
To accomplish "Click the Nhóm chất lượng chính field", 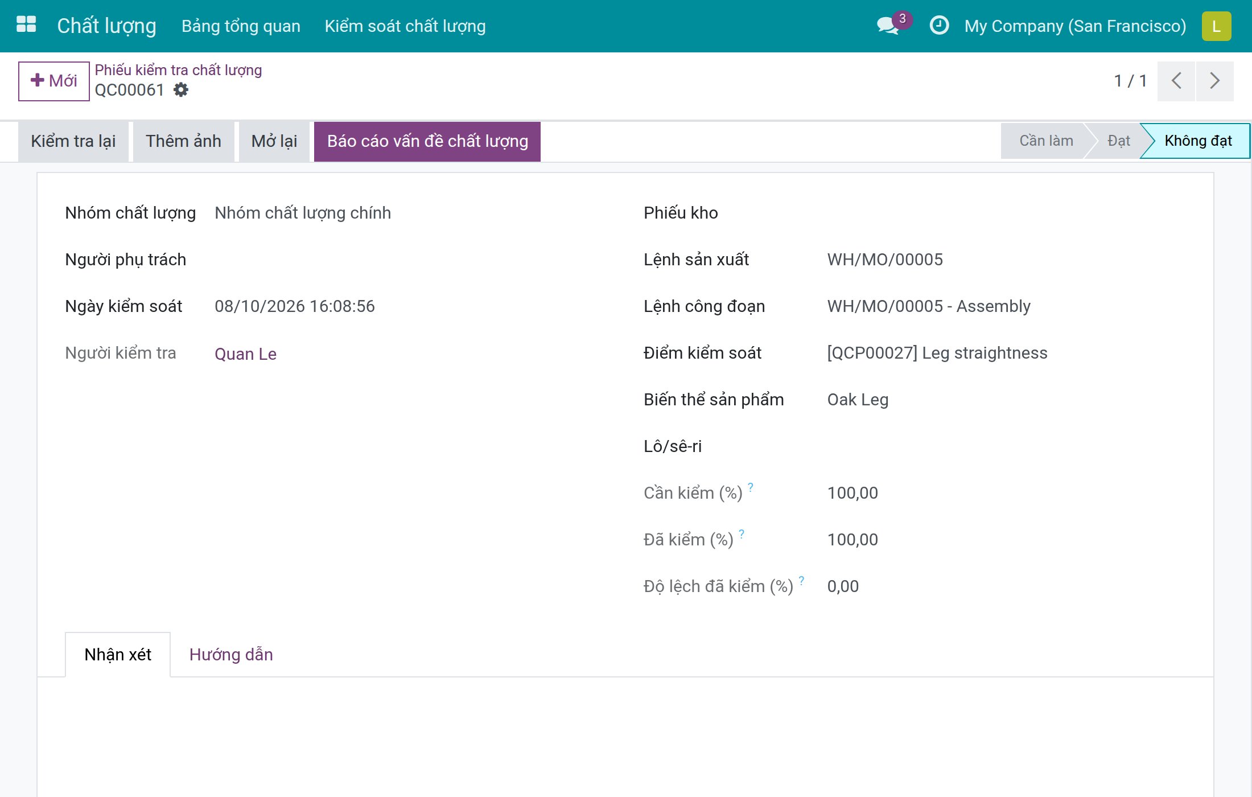I will 303,213.
